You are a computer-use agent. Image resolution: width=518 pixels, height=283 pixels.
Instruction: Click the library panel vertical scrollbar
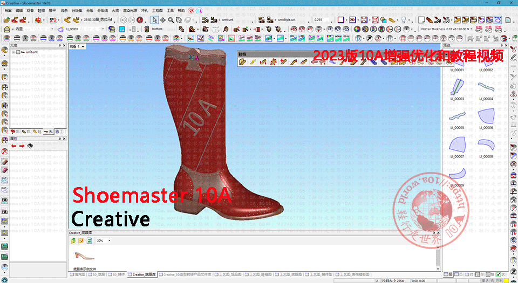[438, 257]
